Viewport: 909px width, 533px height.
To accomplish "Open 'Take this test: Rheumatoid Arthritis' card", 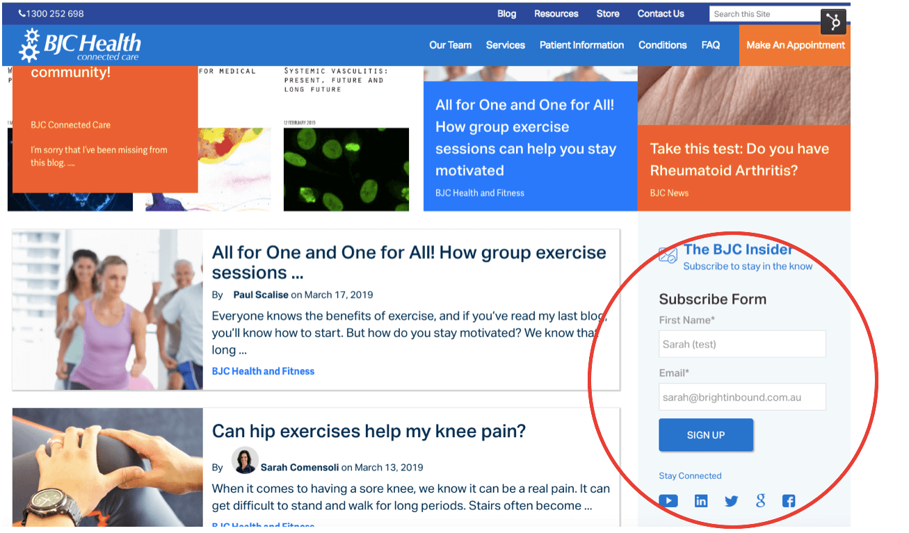I will click(744, 167).
